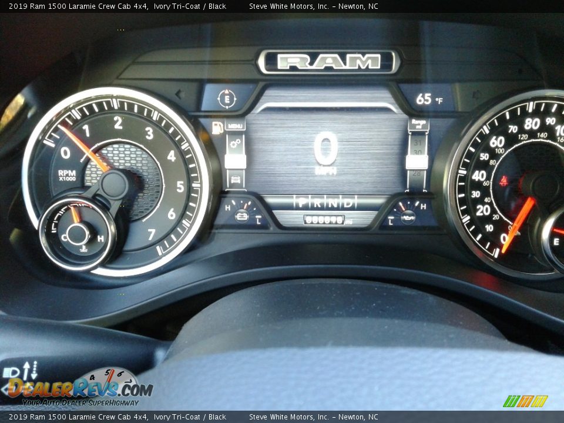This screenshot has height=423, width=564.
Task: Click the left menu slider handle
Action: [x=235, y=162]
